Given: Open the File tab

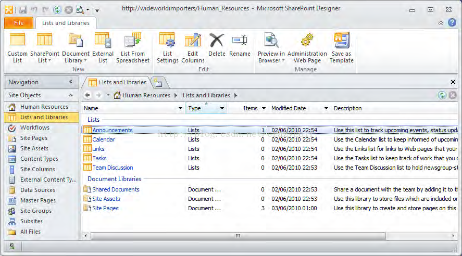Looking at the screenshot, I should click(x=19, y=23).
